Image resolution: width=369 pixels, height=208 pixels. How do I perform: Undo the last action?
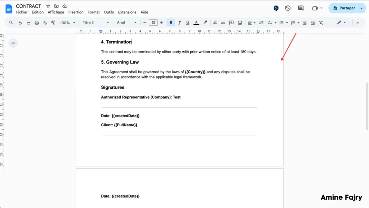20,23
